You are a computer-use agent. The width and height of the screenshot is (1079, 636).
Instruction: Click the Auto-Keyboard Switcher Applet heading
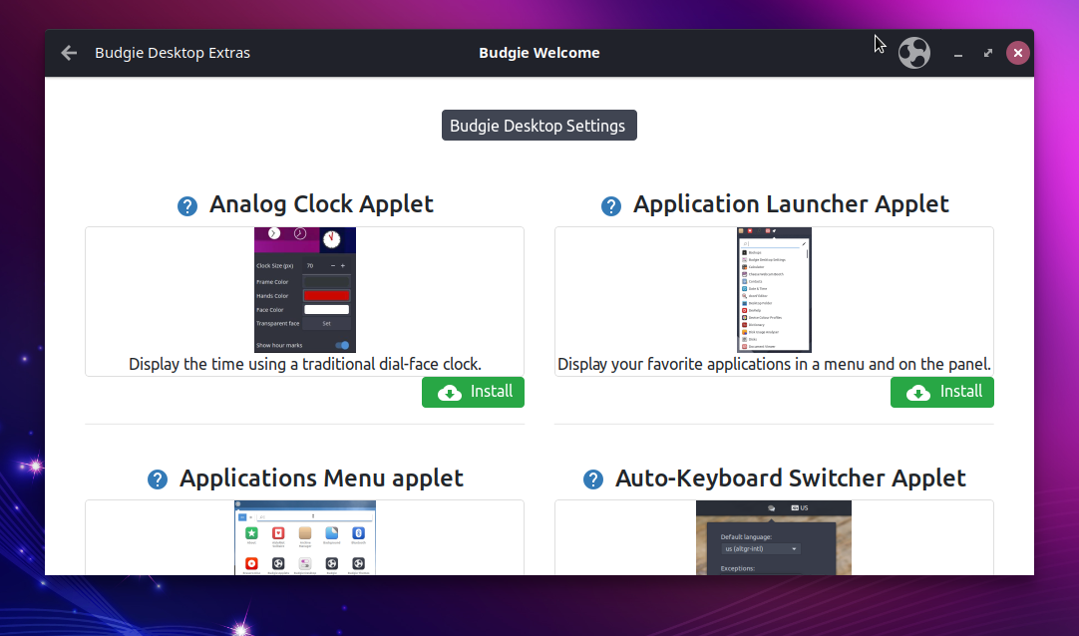tap(791, 477)
